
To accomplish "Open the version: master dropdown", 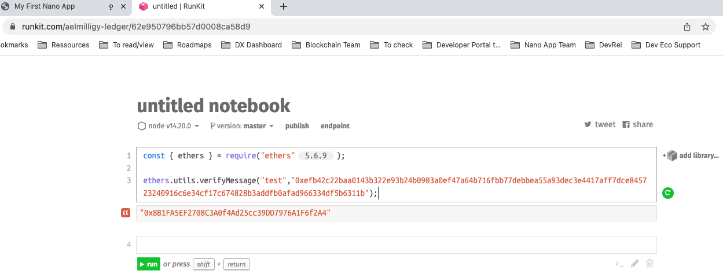I will point(242,125).
